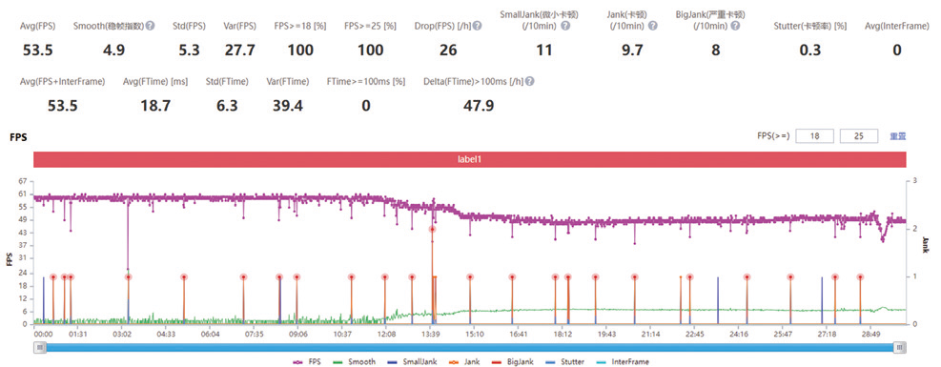Image resolution: width=941 pixels, height=367 pixels.
Task: Click the blue reset link beside FPS thresholds
Action: (898, 136)
